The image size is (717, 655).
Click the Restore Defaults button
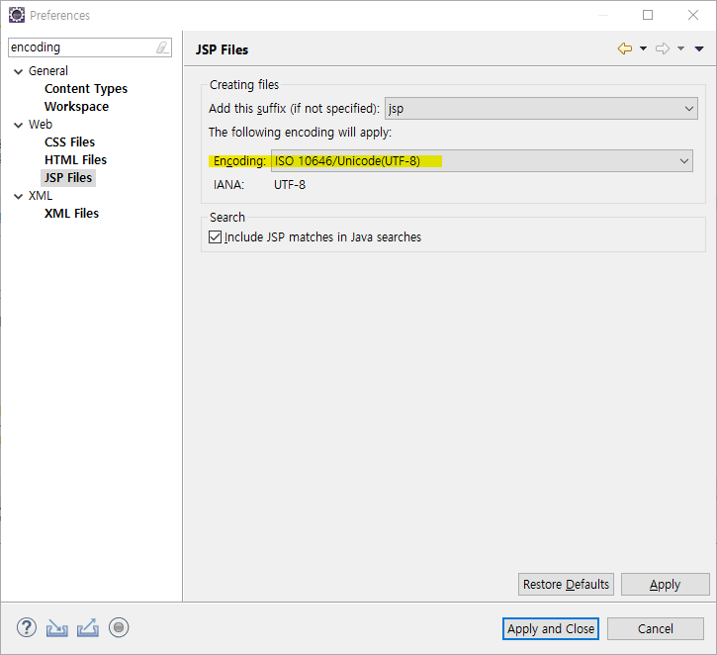566,584
